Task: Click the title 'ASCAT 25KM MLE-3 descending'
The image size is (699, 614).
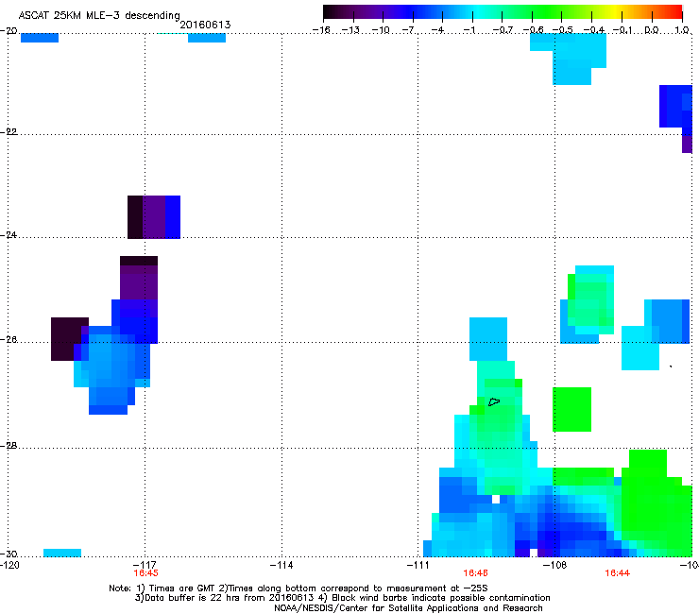Action: coord(99,15)
